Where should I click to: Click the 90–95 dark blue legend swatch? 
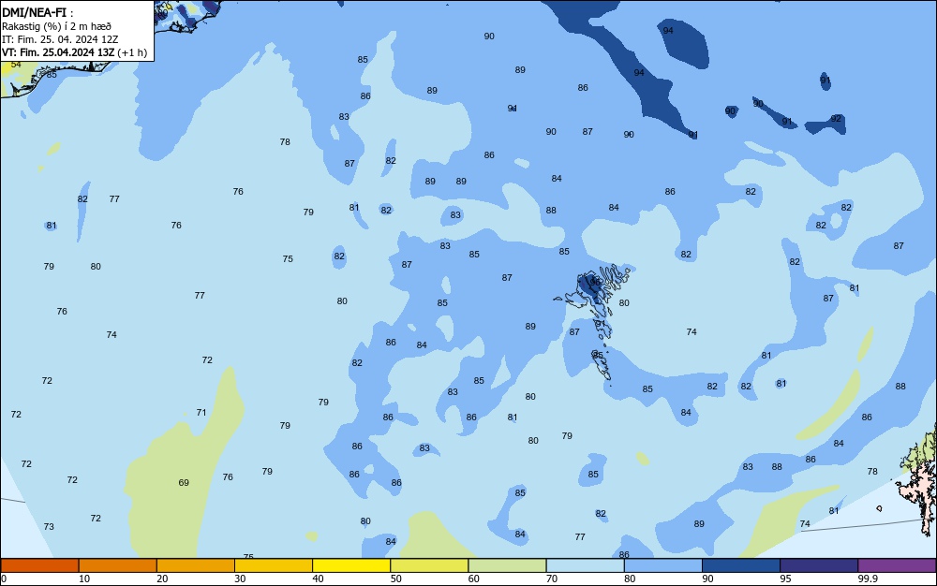pos(741,565)
